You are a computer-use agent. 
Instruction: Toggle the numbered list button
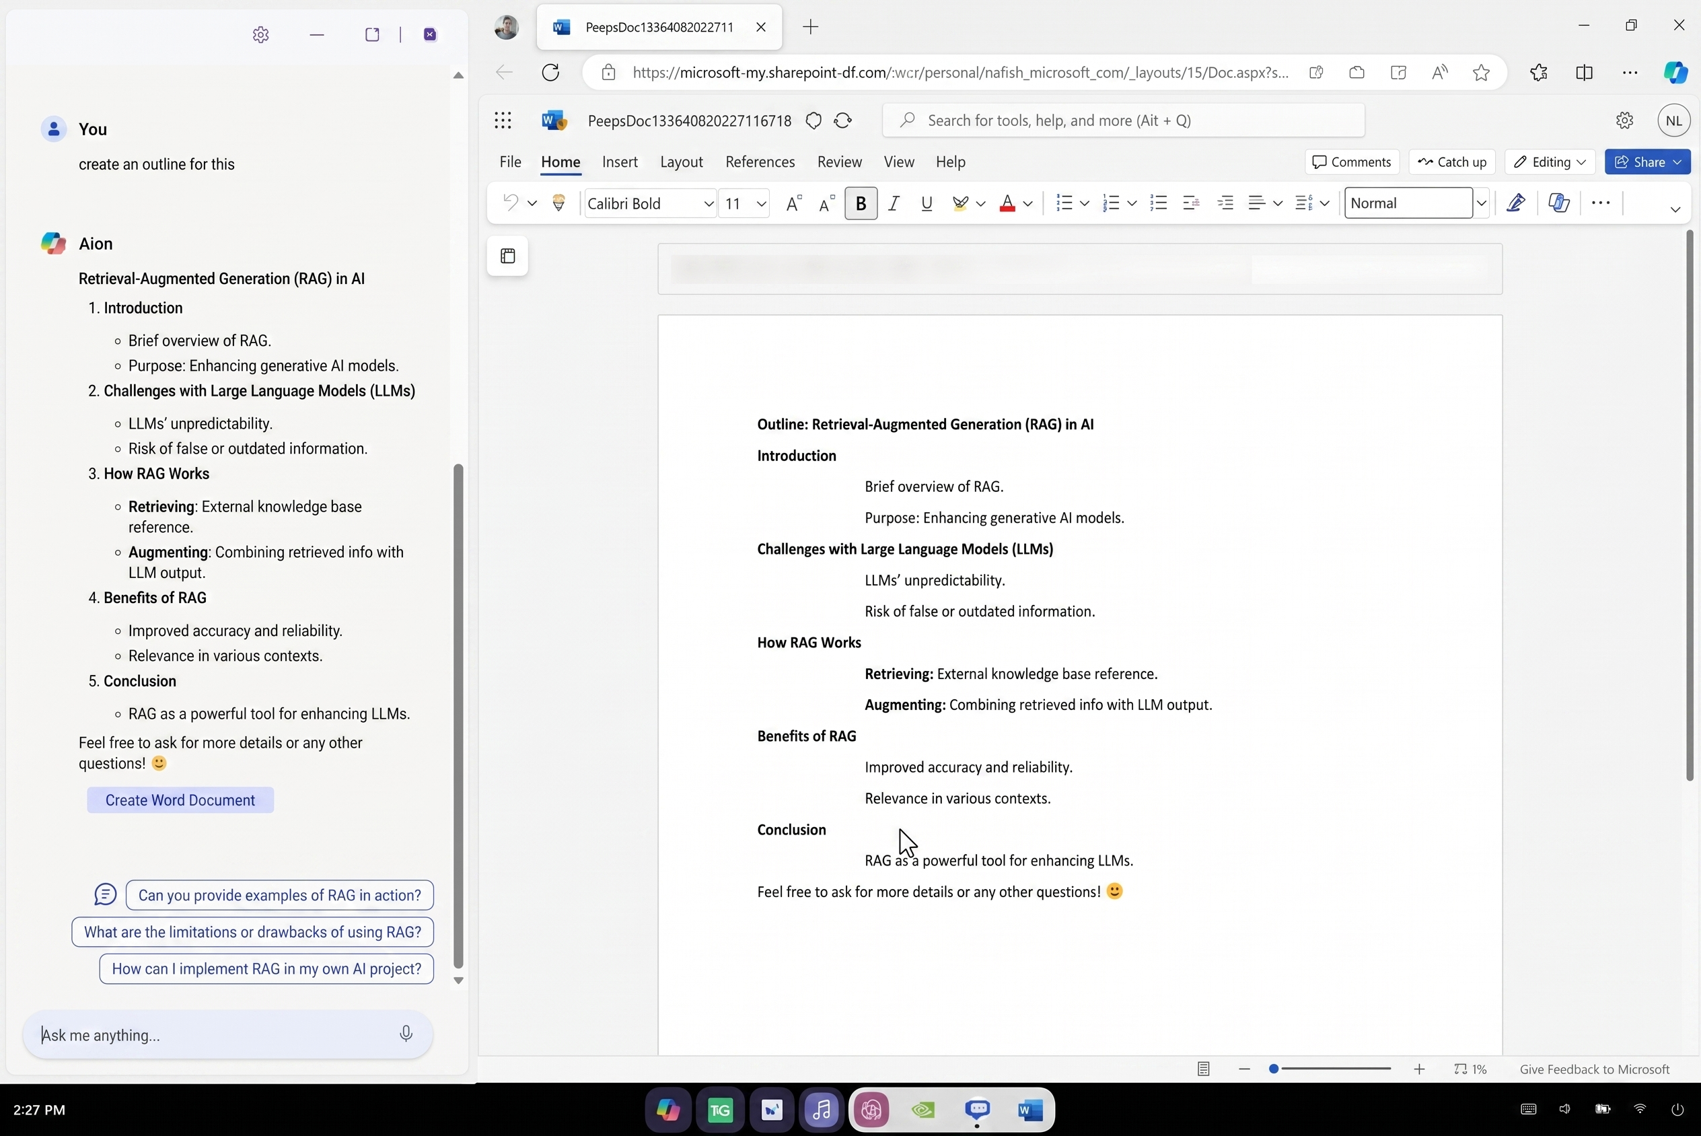[1111, 203]
